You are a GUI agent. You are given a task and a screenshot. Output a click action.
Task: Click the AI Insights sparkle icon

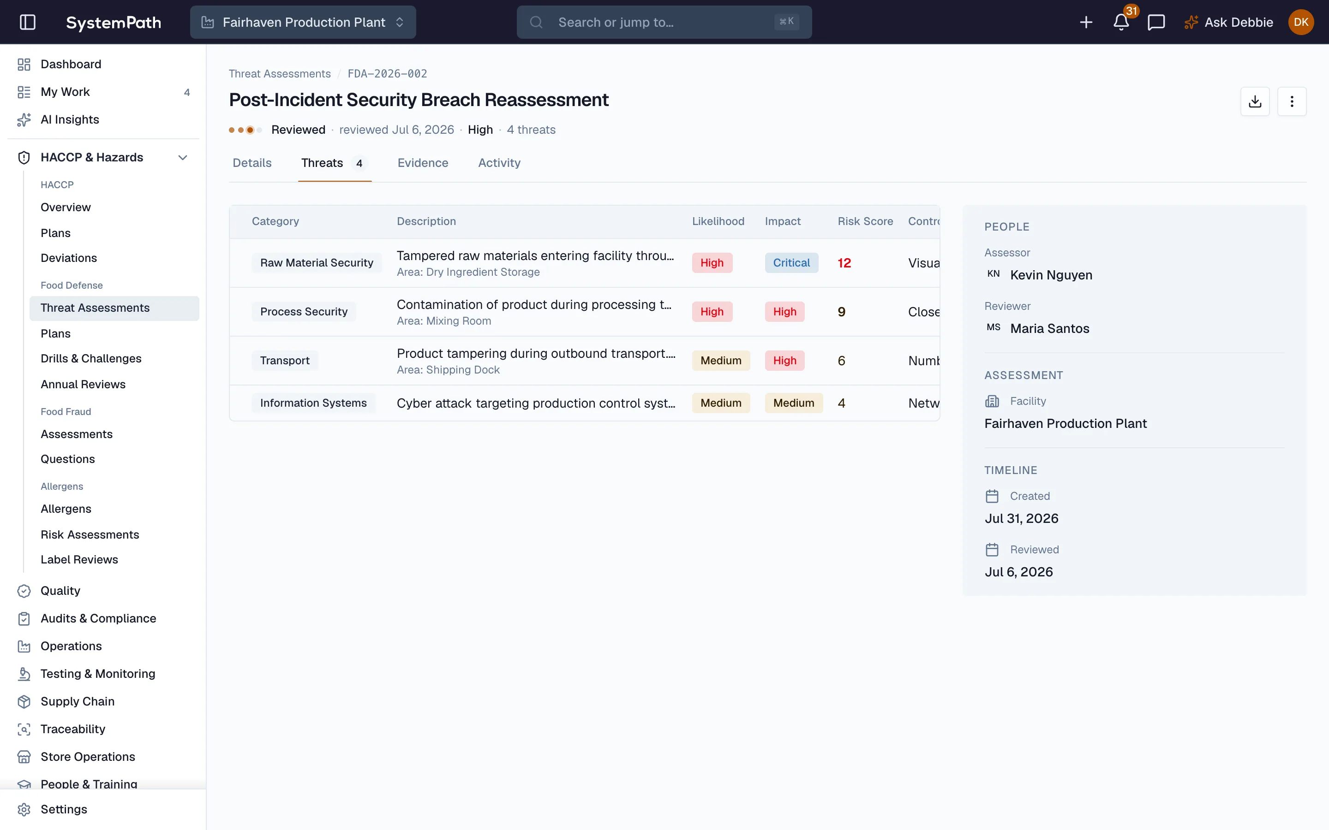pyautogui.click(x=24, y=120)
